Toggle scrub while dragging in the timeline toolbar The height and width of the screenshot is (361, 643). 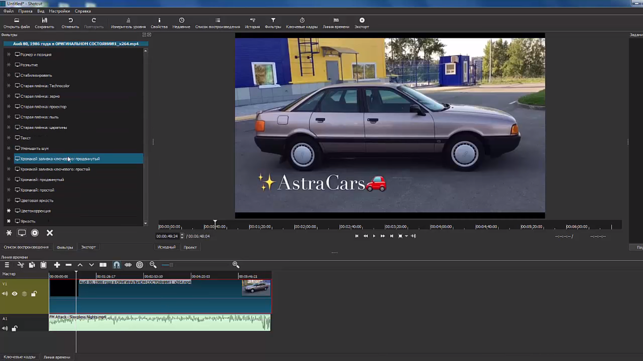pyautogui.click(x=128, y=265)
